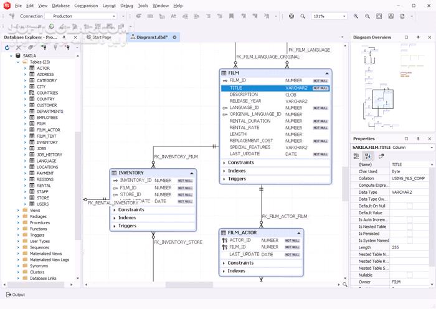Select the Sequences folder in the tree

[39, 247]
